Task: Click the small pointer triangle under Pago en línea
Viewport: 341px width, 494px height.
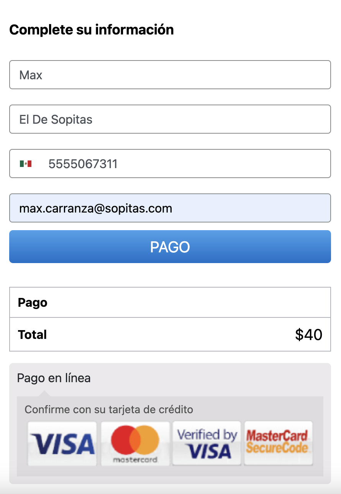Action: point(44,393)
